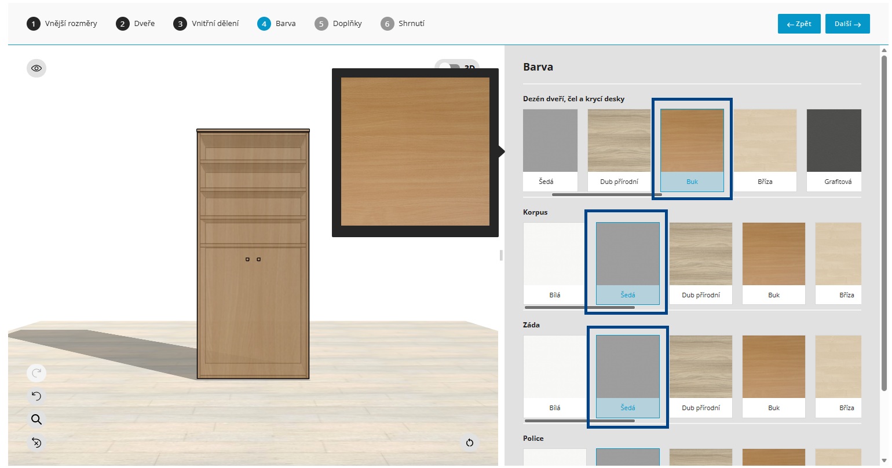Click the undo arrow icon
This screenshot has height=468, width=892.
(x=36, y=396)
